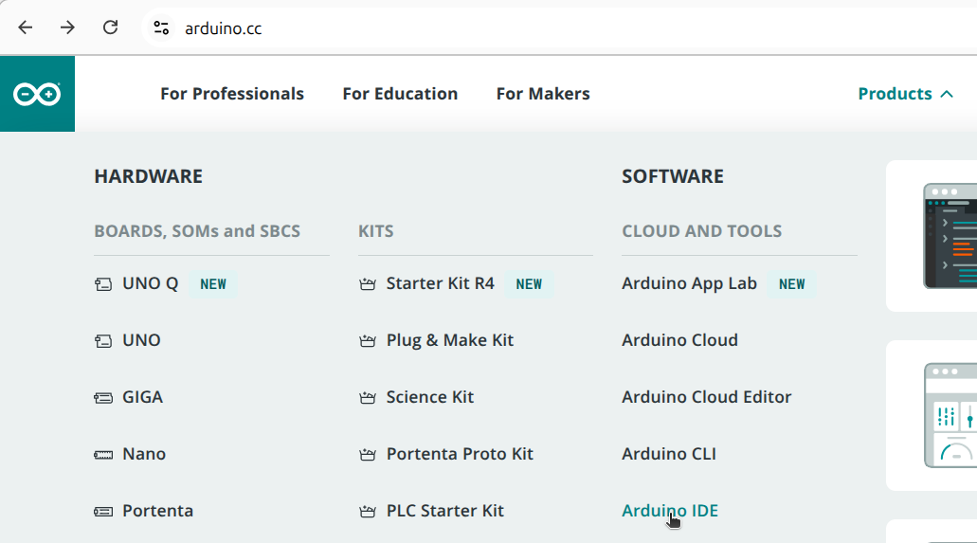Image resolution: width=977 pixels, height=543 pixels.
Task: Click the board icon beside GIGA
Action: tap(103, 398)
